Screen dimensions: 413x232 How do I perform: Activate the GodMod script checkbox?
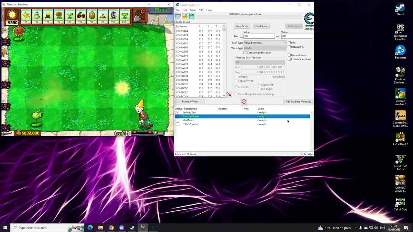coord(177,120)
